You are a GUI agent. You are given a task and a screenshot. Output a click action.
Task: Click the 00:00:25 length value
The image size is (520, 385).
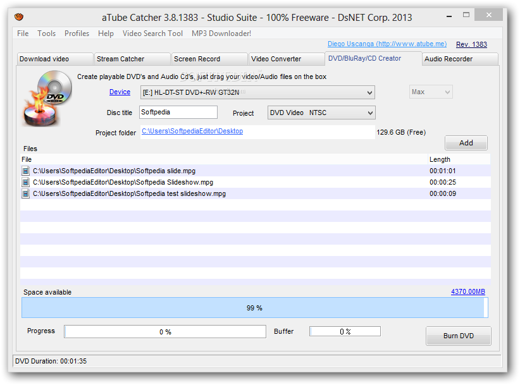(x=443, y=182)
